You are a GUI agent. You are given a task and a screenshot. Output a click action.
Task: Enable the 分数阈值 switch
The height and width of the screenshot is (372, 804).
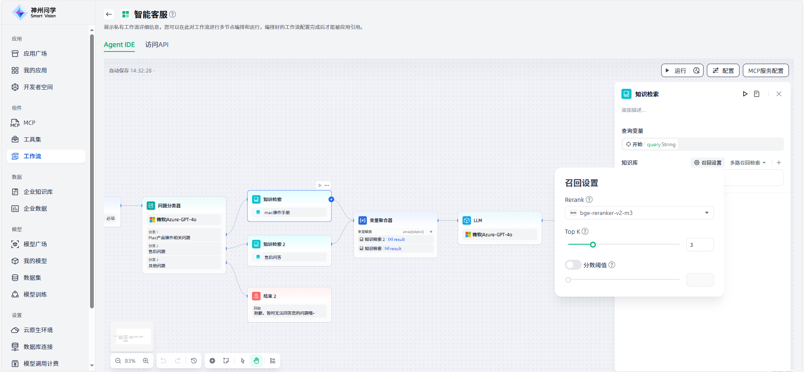[x=573, y=265]
